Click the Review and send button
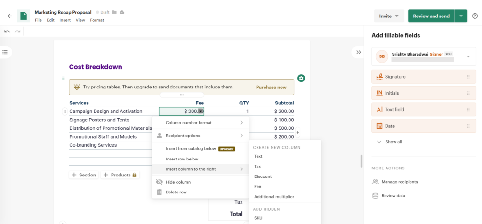 coord(431,16)
